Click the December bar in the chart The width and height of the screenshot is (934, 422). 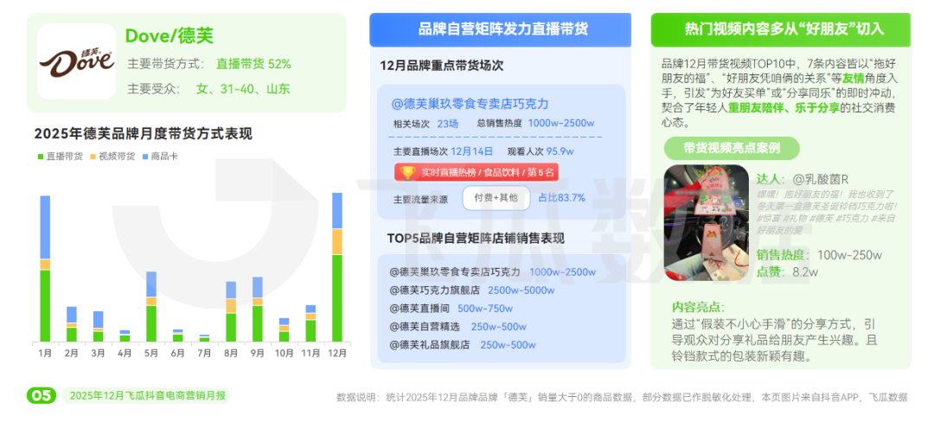(x=337, y=267)
